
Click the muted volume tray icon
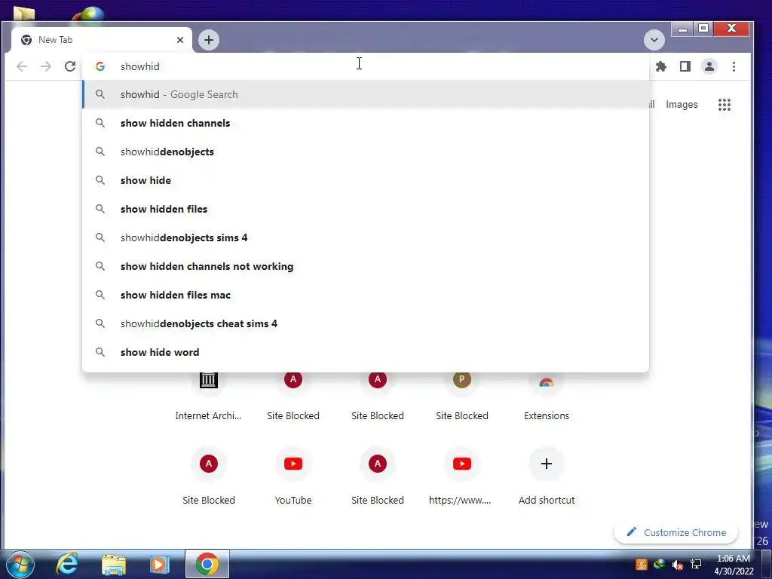pyautogui.click(x=677, y=564)
